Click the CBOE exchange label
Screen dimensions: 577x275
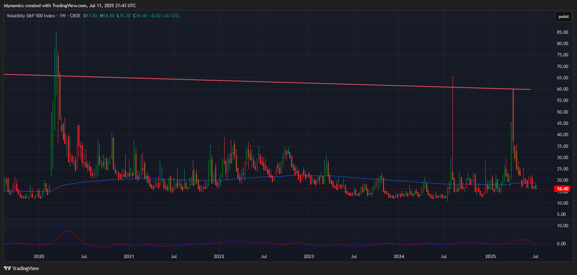click(76, 16)
